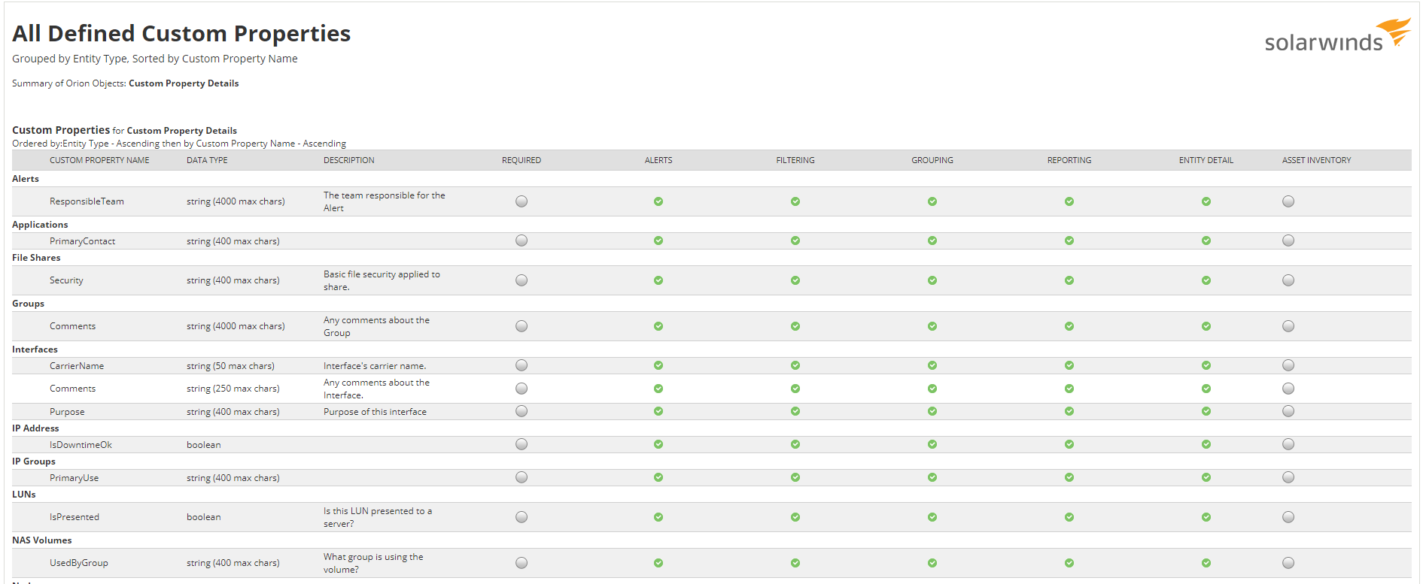Screen dimensions: 1423x584
Task: Click ResponsibleTeam green Alerts checkmark
Action: 658,201
